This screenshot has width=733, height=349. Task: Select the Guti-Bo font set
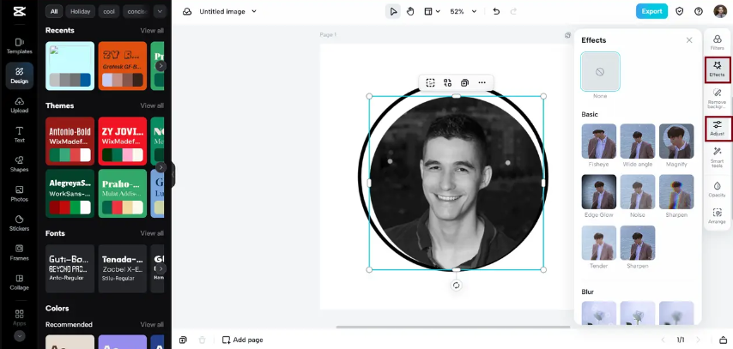pos(70,268)
